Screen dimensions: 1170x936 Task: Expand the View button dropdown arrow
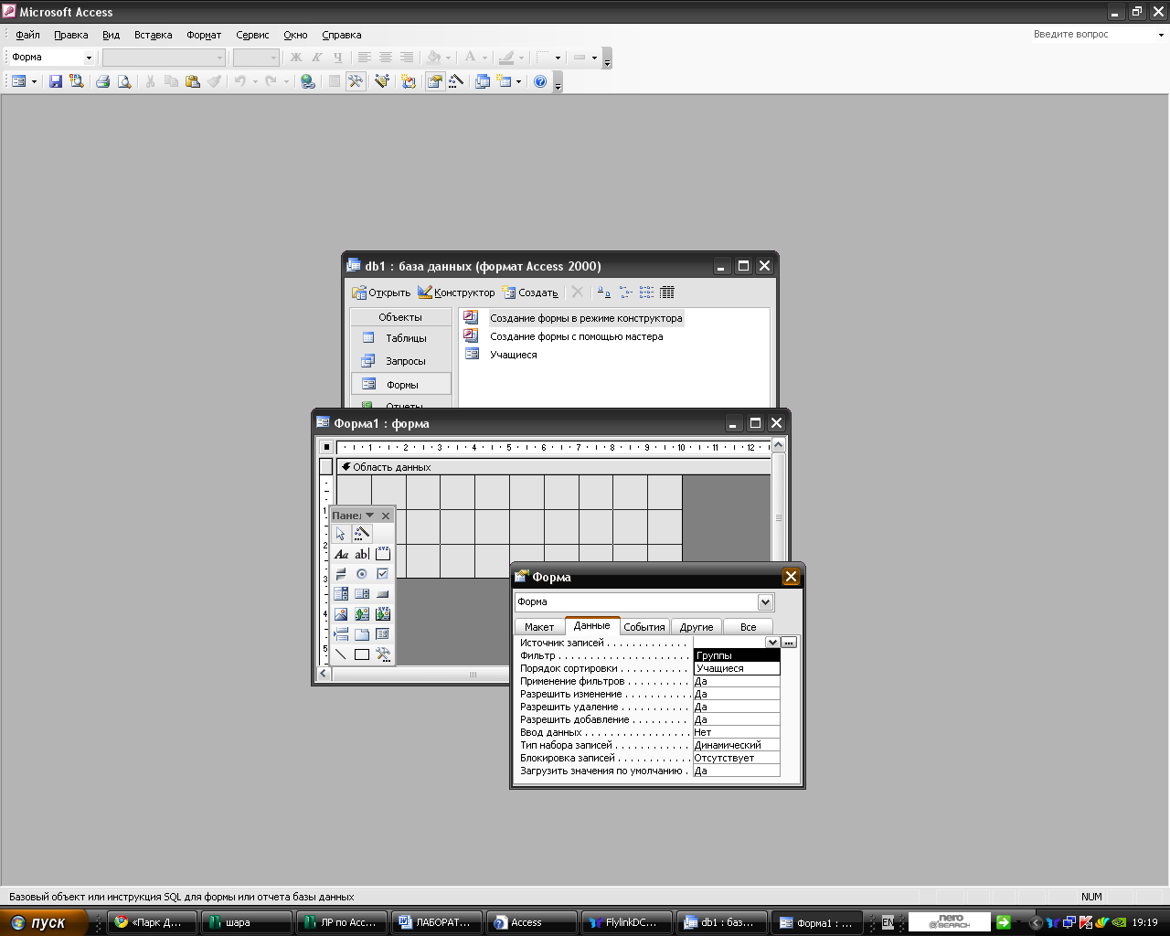click(x=34, y=81)
